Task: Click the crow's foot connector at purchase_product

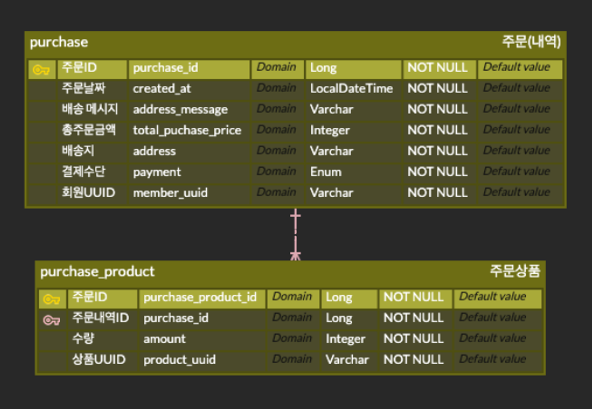Action: 295,256
